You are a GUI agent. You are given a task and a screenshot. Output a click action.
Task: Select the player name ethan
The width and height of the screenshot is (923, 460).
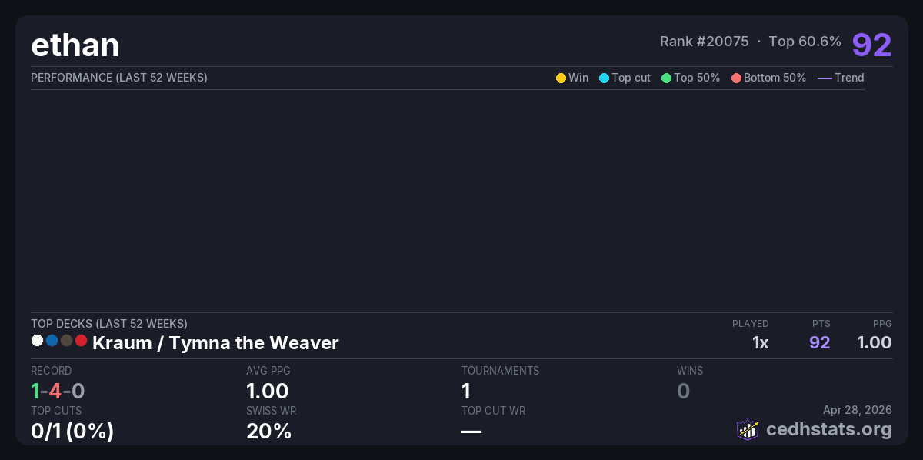[x=75, y=45]
